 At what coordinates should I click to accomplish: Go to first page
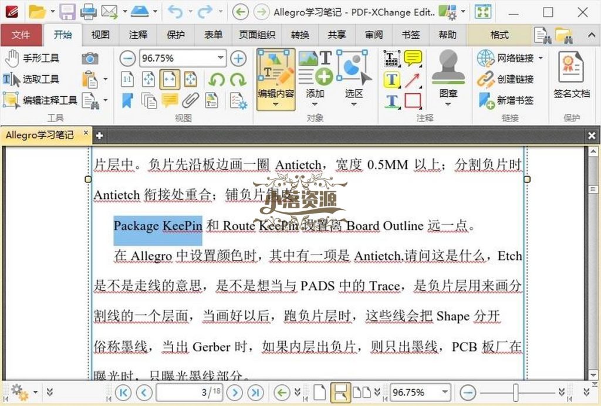pyautogui.click(x=123, y=393)
